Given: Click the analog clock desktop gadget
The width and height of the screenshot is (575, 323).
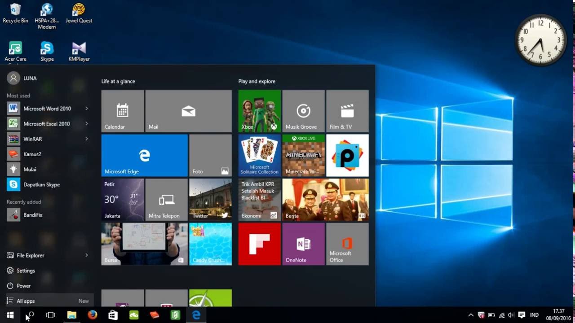Looking at the screenshot, I should [x=541, y=40].
